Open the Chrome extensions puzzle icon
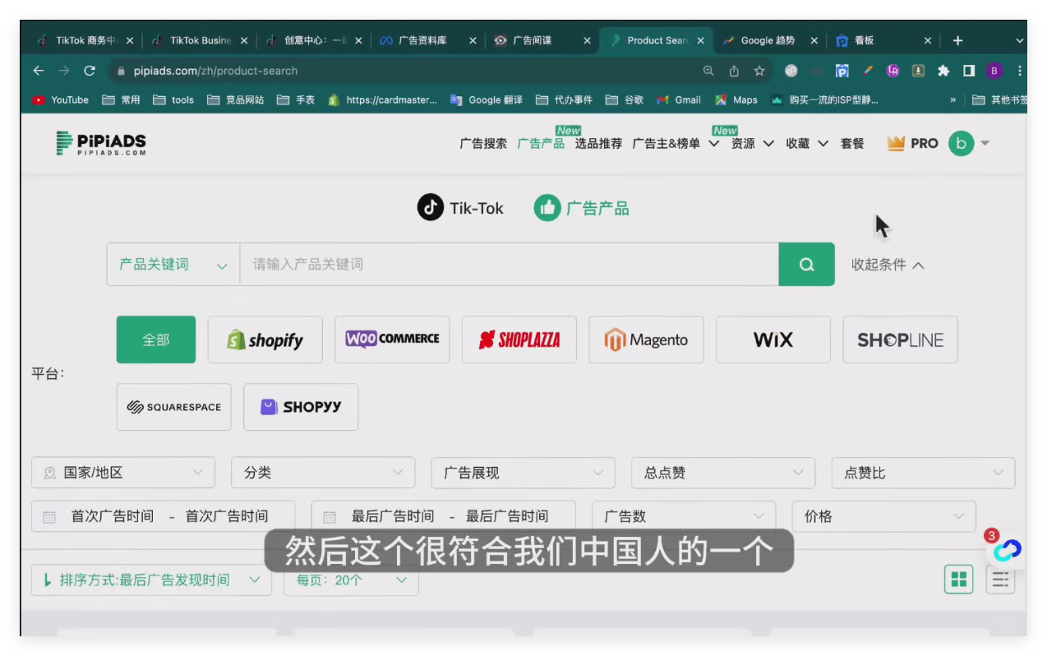This screenshot has width=1047, height=656. coord(943,71)
